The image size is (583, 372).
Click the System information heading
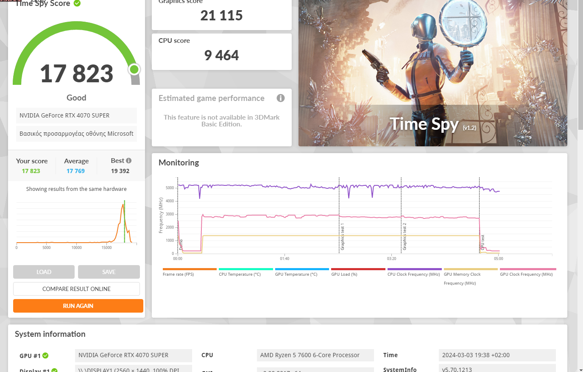click(50, 334)
